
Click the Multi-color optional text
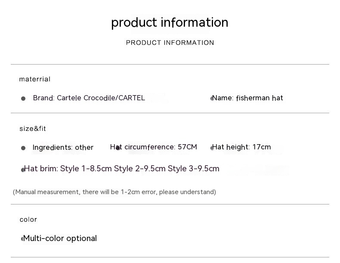pos(60,238)
